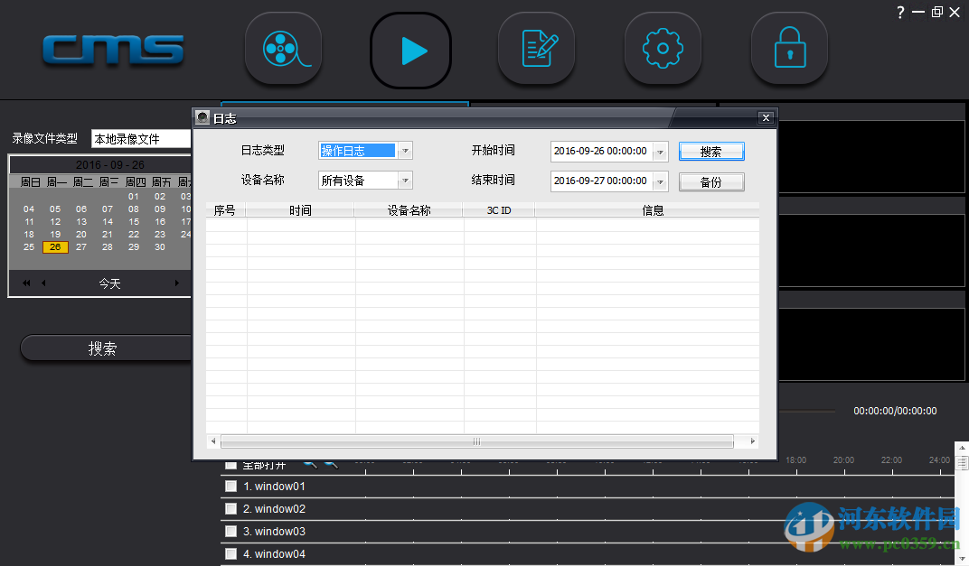
Task: Go to next month on the calendar
Action: tap(177, 283)
